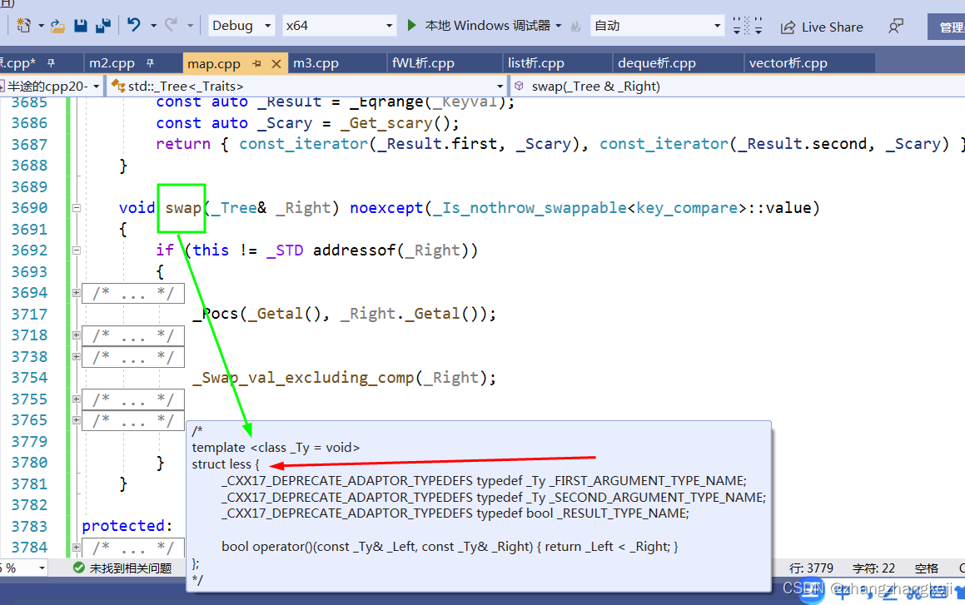This screenshot has height=605, width=965.
Task: Expand the folded comment at line 3718
Action: click(77, 335)
